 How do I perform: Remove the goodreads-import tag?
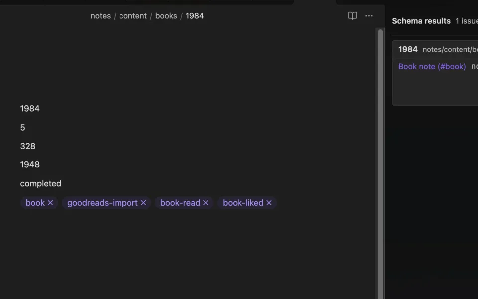(x=143, y=203)
